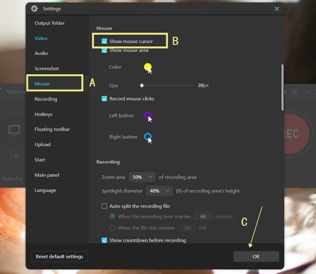Open Screenshot settings section
The image size is (316, 274).
click(x=47, y=69)
